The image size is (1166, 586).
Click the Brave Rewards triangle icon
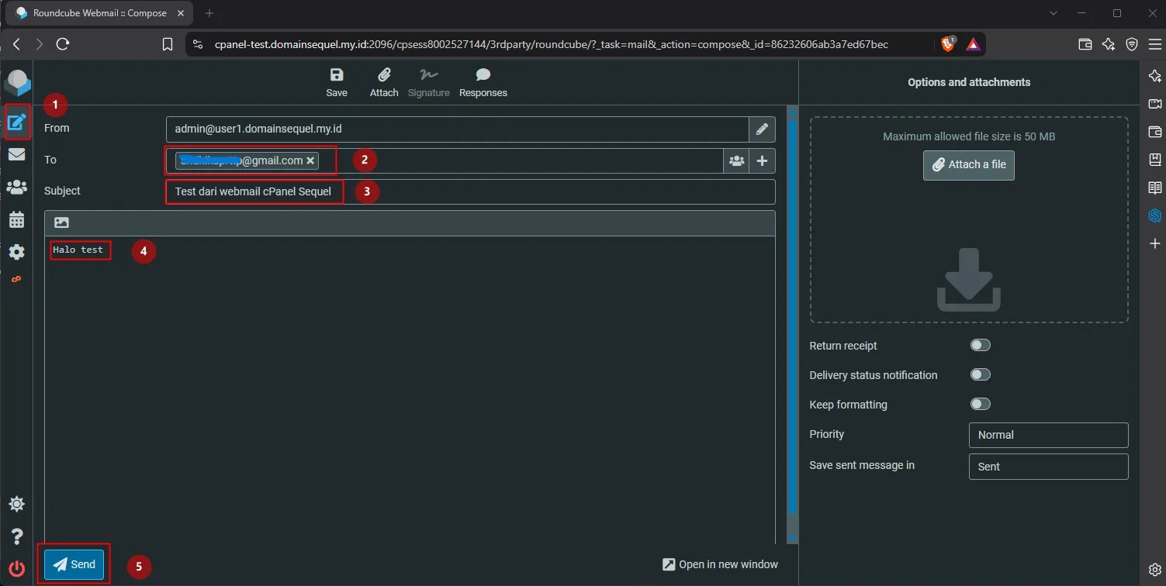point(973,44)
